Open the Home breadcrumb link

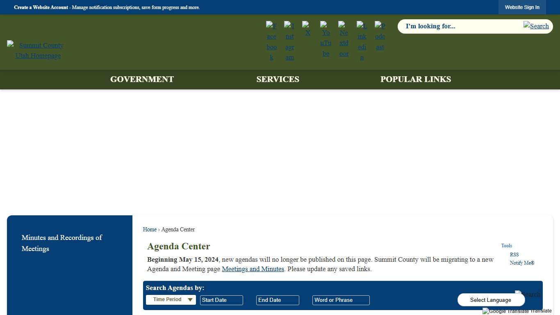click(150, 229)
